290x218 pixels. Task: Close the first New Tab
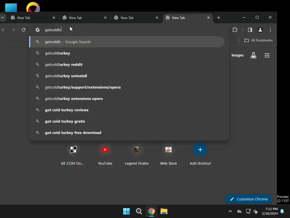[x=54, y=18]
